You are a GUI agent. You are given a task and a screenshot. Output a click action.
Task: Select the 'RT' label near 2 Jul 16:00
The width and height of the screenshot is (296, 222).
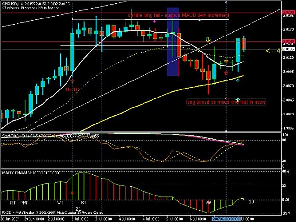[84, 202]
